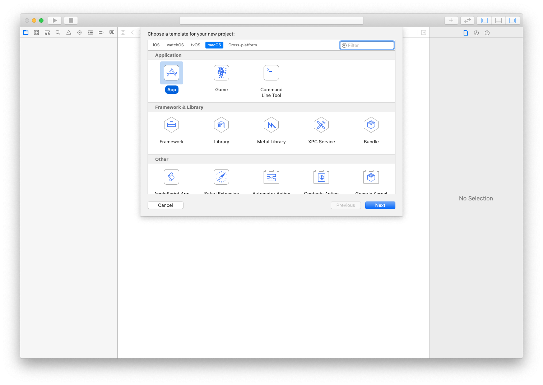Switch to the Cross-platform tab
Screen dimensions: 543x385
pyautogui.click(x=243, y=45)
